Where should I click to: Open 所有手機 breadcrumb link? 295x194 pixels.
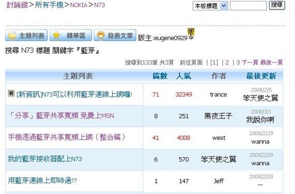pyautogui.click(x=49, y=5)
